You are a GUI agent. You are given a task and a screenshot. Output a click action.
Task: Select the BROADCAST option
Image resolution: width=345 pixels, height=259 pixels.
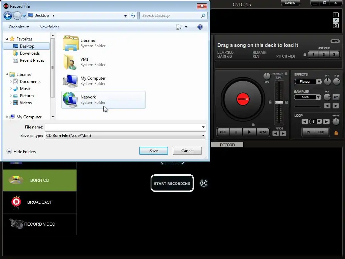pos(40,202)
